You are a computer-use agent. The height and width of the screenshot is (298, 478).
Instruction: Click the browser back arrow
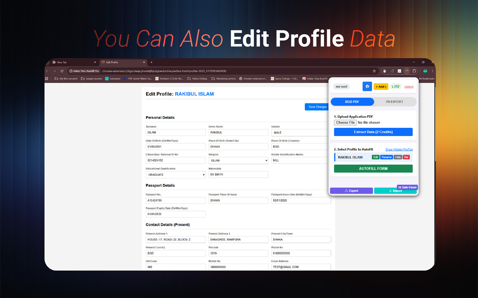(x=47, y=71)
